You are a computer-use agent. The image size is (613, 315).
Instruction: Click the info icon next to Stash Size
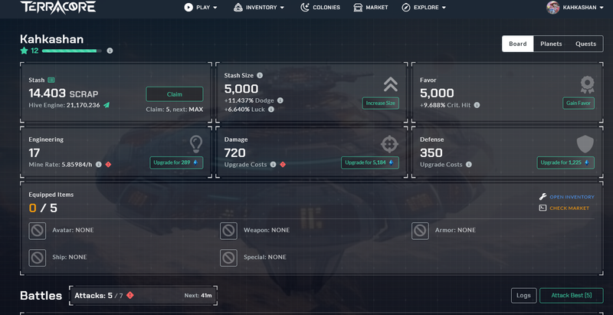pos(260,75)
